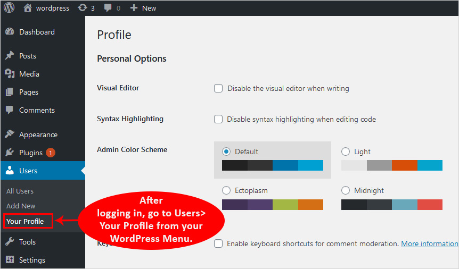Choose the Light color scheme radio button
The height and width of the screenshot is (269, 459).
(346, 152)
